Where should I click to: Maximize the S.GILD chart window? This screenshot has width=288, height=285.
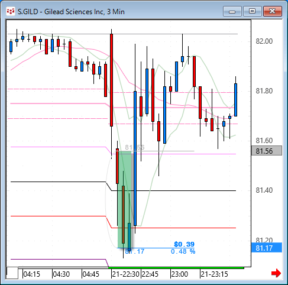(x=253, y=11)
